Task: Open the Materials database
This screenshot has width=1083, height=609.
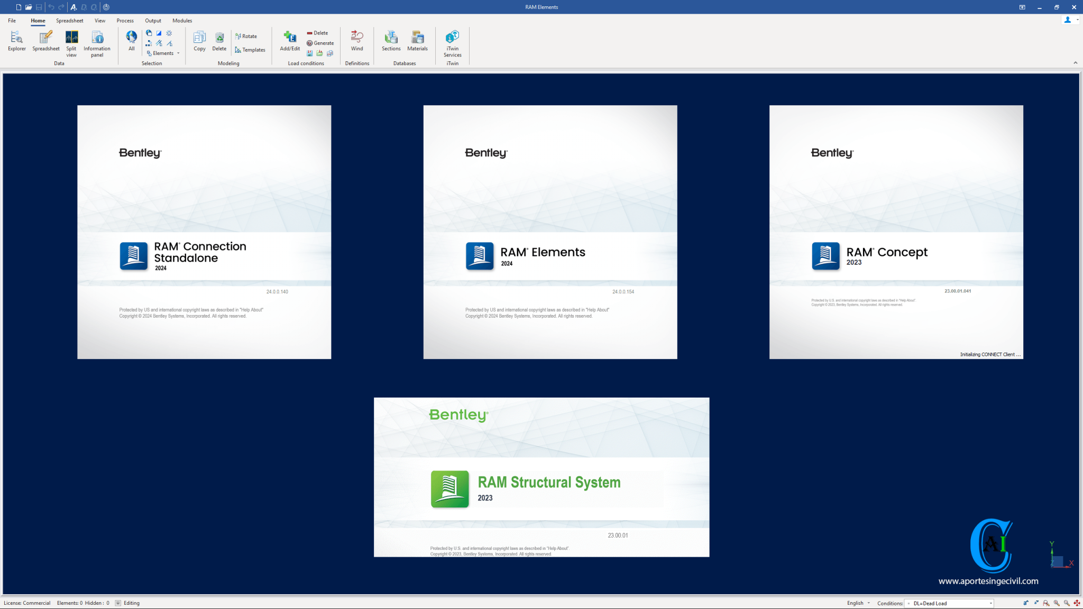Action: 417,41
